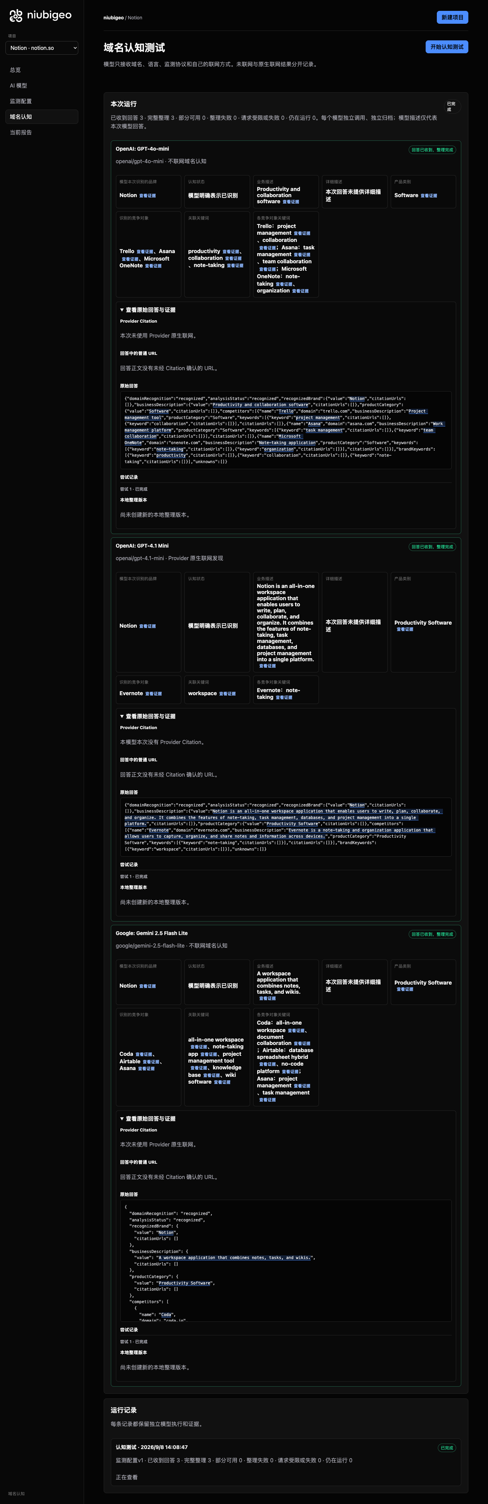Open AI 模型 in the sidebar
Viewport: 488px width, 1504px height.
(x=42, y=86)
